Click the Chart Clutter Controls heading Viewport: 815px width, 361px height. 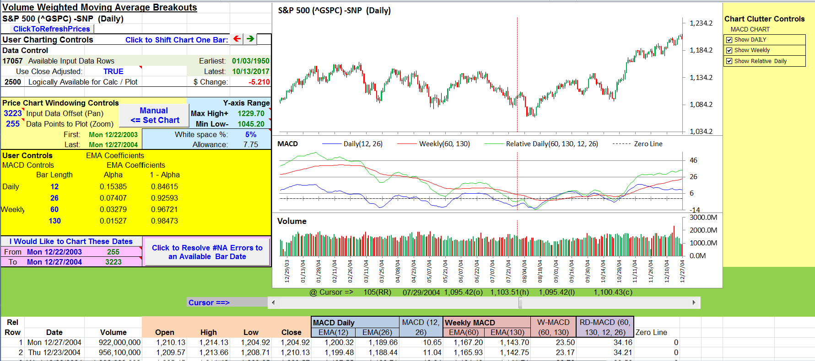pyautogui.click(x=764, y=19)
